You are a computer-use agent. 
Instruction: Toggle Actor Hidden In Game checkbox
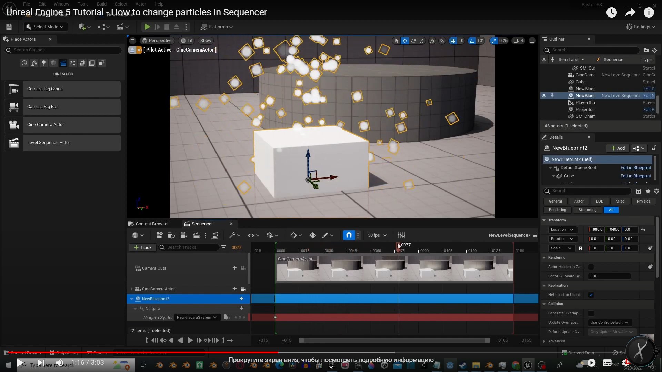pos(591,267)
